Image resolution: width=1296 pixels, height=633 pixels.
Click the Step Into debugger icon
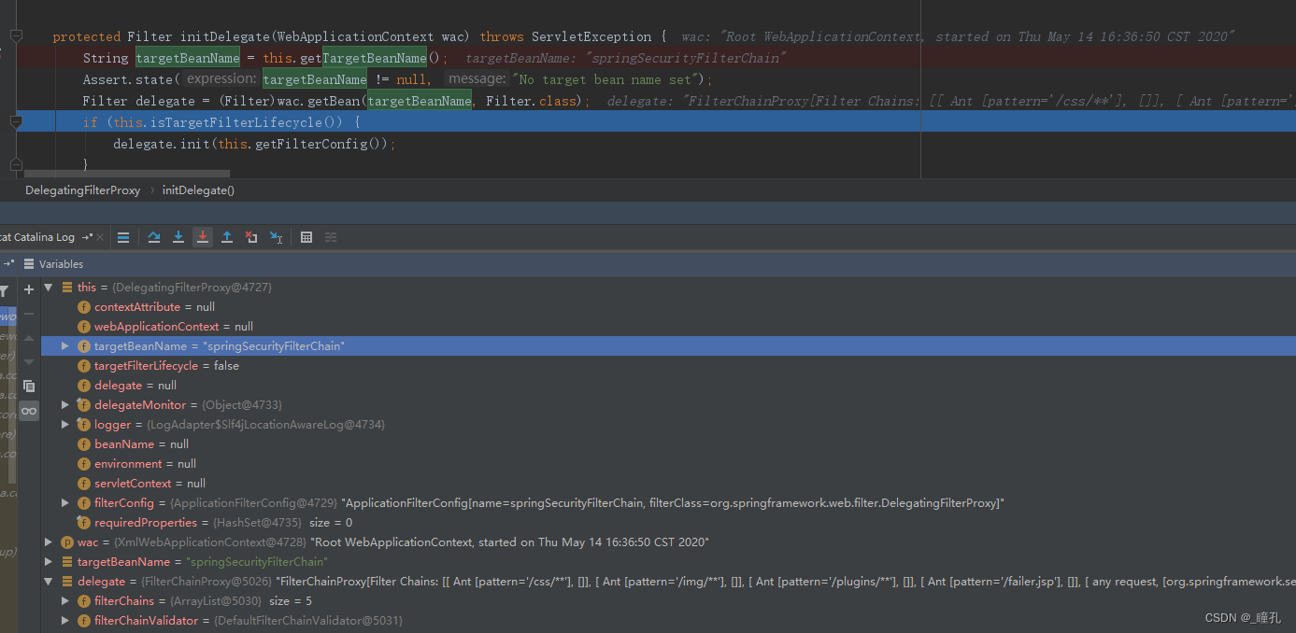point(178,237)
